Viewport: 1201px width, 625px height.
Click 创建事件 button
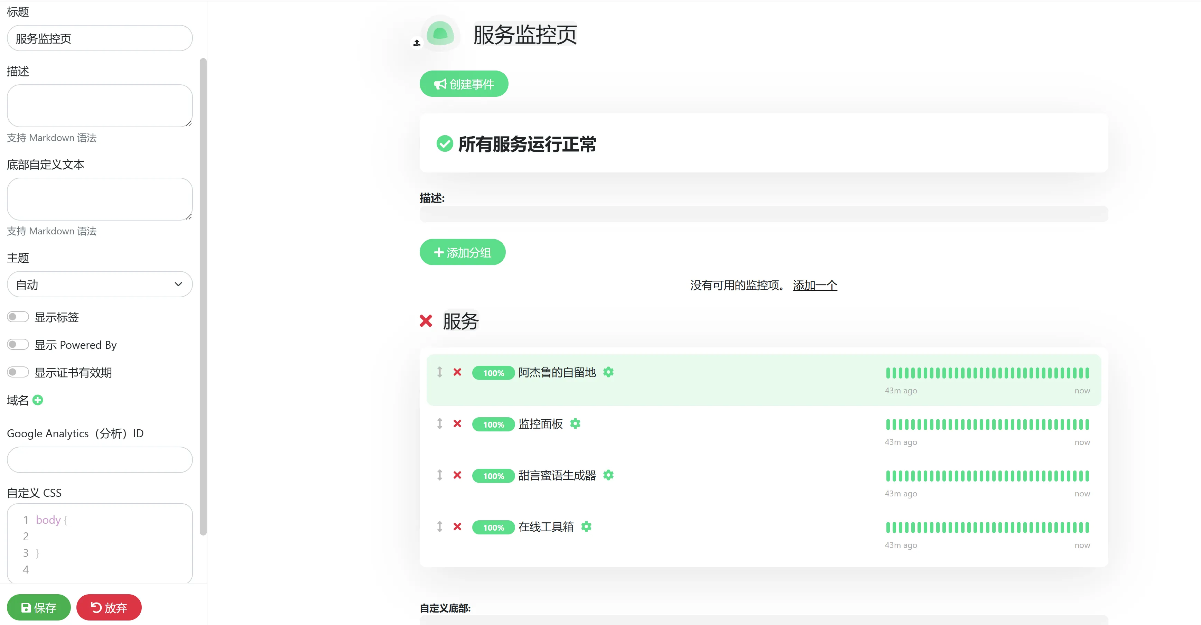[x=464, y=84]
